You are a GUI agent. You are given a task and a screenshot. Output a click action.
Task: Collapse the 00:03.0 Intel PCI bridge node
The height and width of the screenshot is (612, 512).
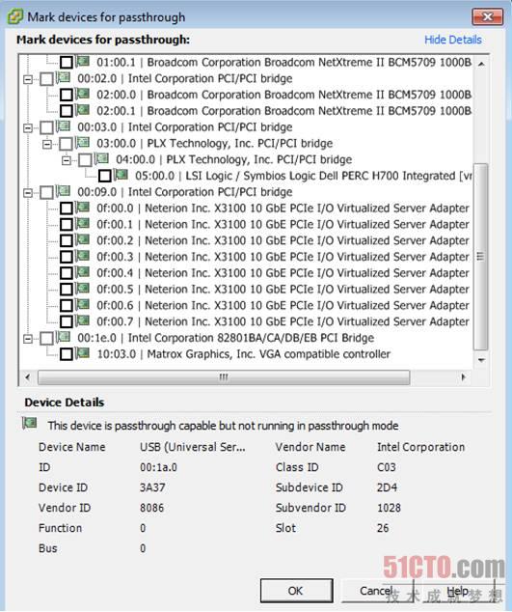[28, 127]
